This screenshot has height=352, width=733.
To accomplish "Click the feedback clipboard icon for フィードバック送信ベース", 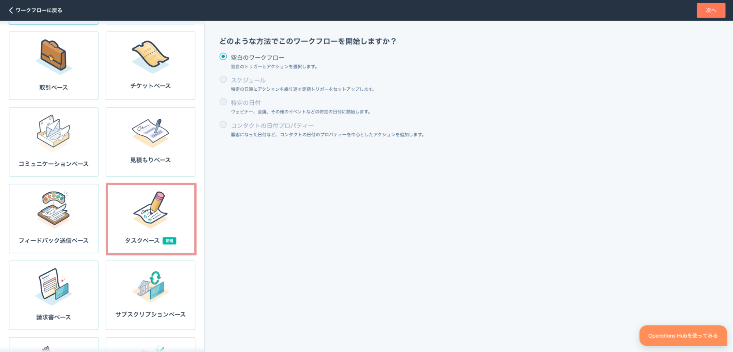I will point(54,210).
